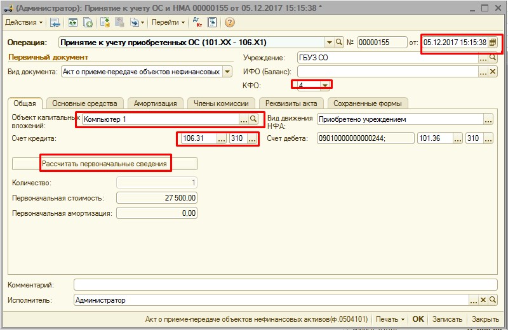Open the Члены комиссии tab

(x=222, y=103)
